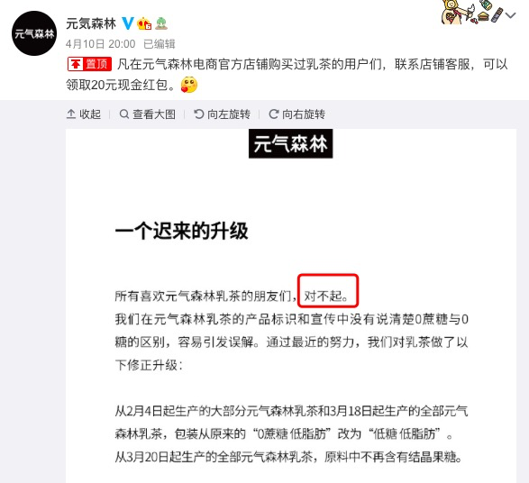Click the gold crown membership badge
Image resolution: width=529 pixels, height=483 pixels.
[144, 23]
